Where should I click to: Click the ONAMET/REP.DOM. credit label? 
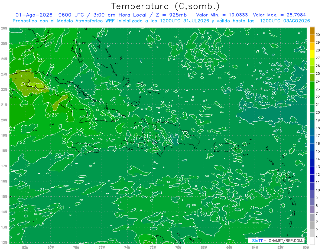pyautogui.click(x=286, y=240)
